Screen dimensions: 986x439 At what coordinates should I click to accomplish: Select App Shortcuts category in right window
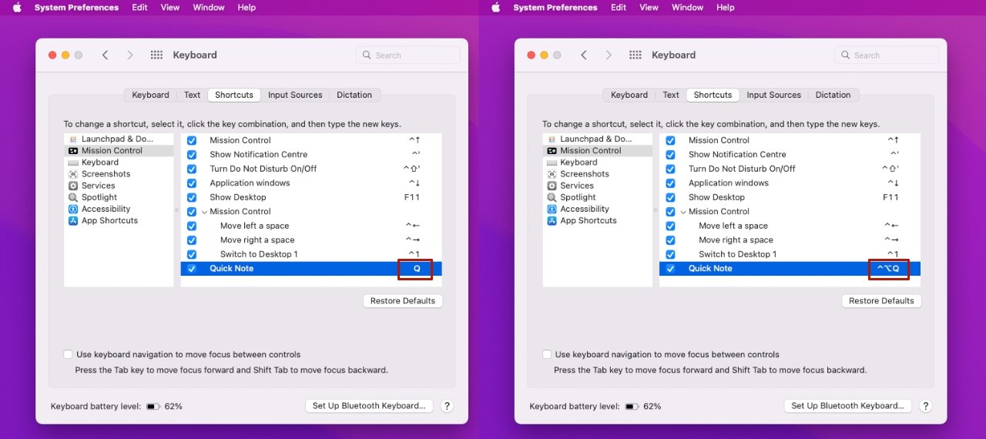pos(598,220)
